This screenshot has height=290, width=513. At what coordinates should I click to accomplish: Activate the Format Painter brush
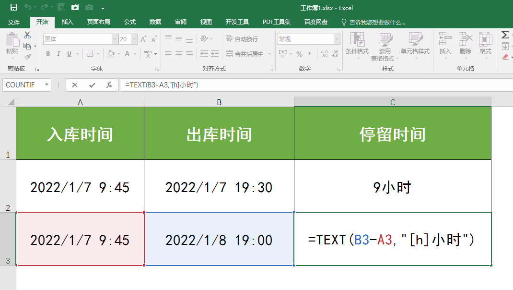coord(27,57)
